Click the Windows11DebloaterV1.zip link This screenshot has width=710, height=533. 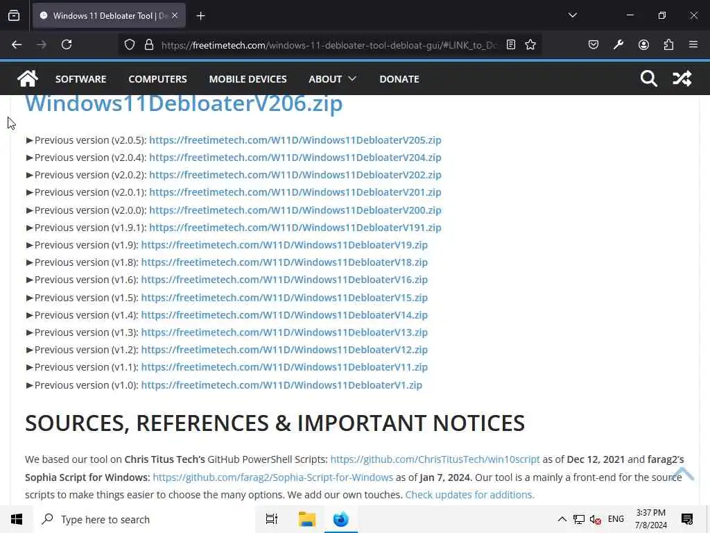point(282,385)
